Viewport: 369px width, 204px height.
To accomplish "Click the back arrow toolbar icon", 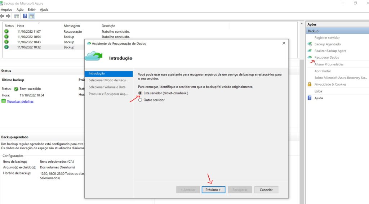I will (2, 16).
